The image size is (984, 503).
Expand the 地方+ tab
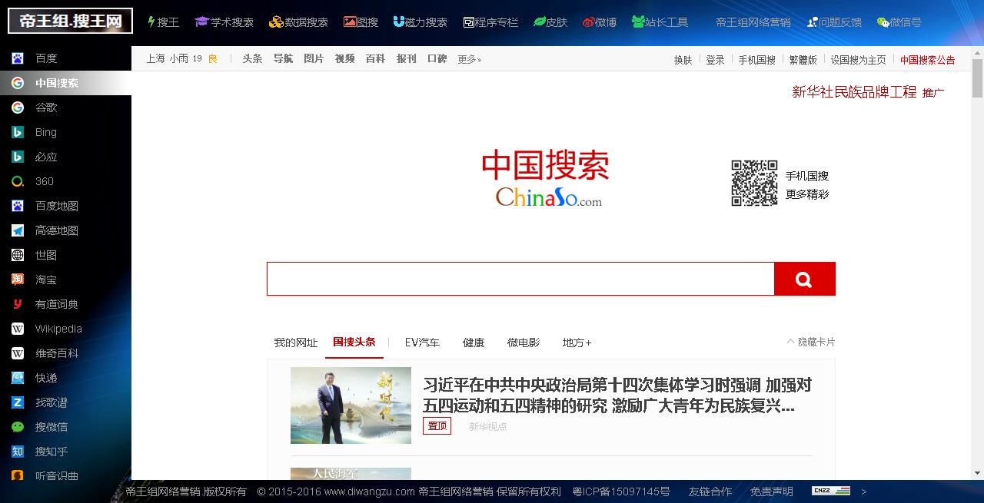tap(577, 343)
